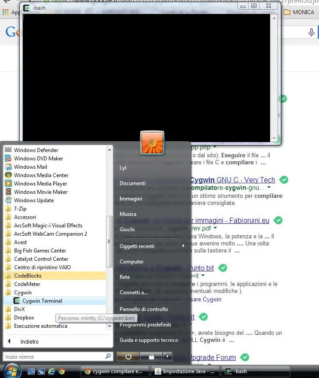Open the Punto bit search result
Screen dimensions: 319x378
202,268
